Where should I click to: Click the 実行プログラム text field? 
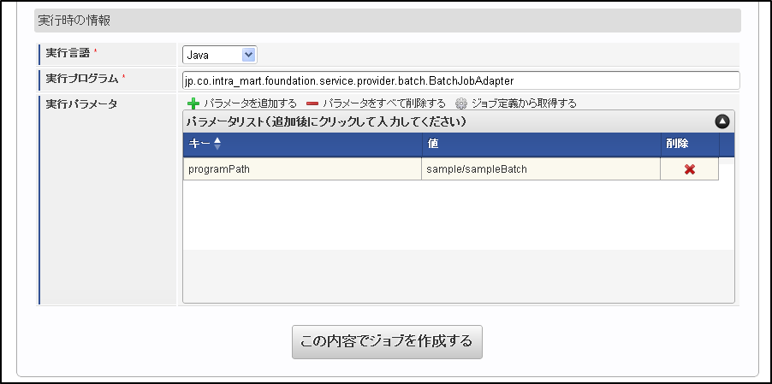click(460, 80)
